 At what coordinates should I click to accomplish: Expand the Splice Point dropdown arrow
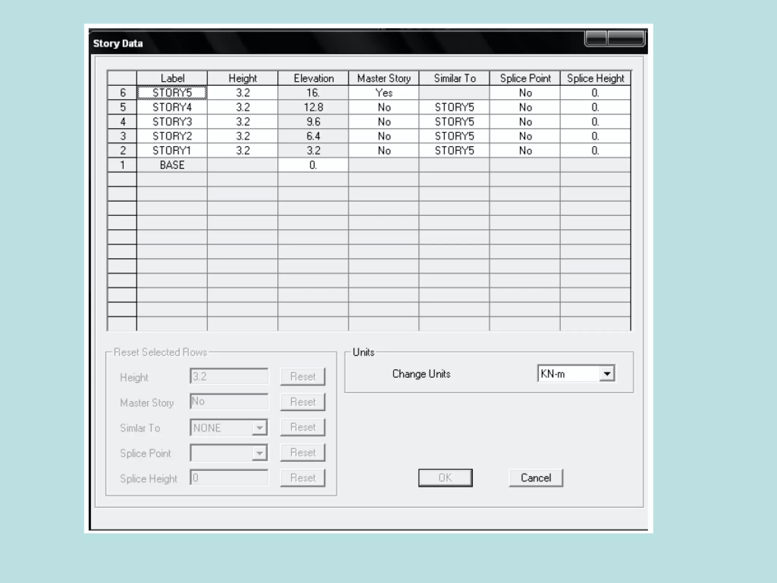click(x=260, y=453)
